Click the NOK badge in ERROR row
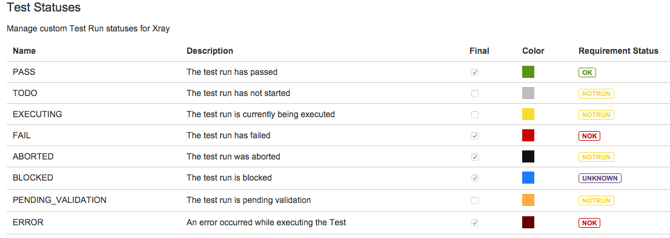Image resolution: width=670 pixels, height=238 pixels. click(x=589, y=223)
